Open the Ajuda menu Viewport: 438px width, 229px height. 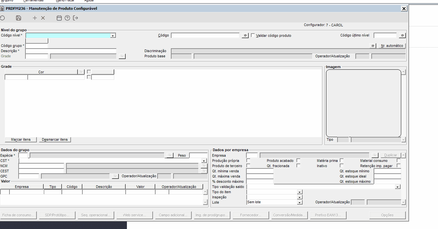pyautogui.click(x=89, y=1)
